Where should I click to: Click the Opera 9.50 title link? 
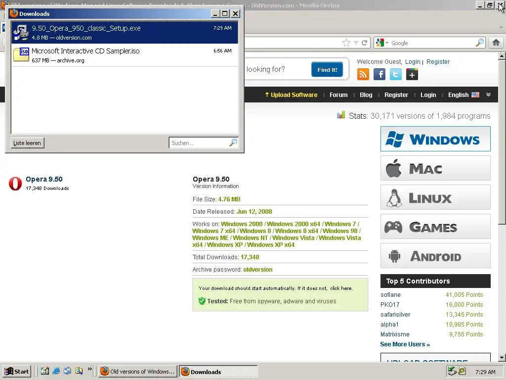[44, 179]
